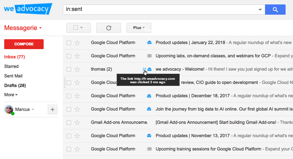Open the Messagerie dropdown menu
Screen dimensions: 293x159
click(x=23, y=28)
